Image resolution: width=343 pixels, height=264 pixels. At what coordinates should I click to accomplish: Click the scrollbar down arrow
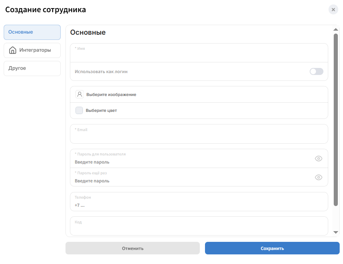tap(336, 232)
